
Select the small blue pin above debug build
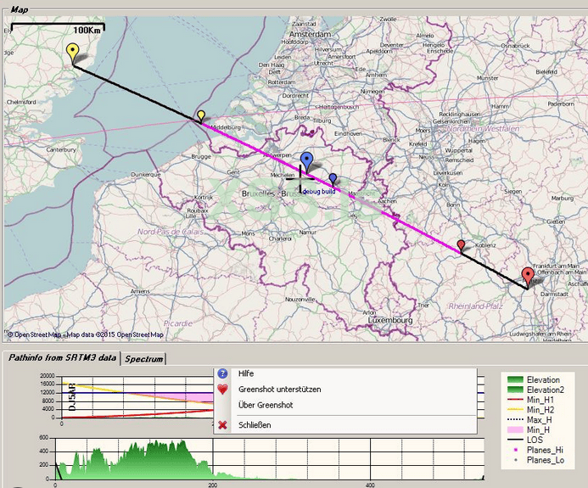pos(333,179)
